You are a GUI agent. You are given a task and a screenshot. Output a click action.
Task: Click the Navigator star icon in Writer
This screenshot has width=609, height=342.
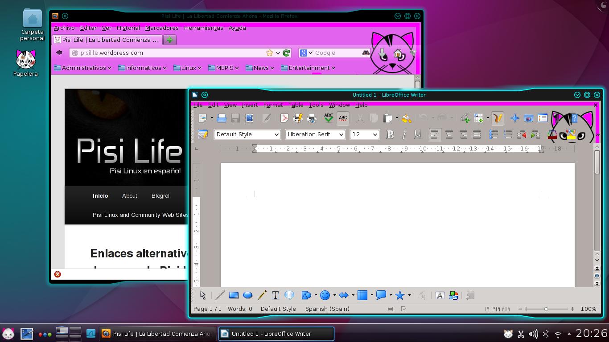coord(514,118)
